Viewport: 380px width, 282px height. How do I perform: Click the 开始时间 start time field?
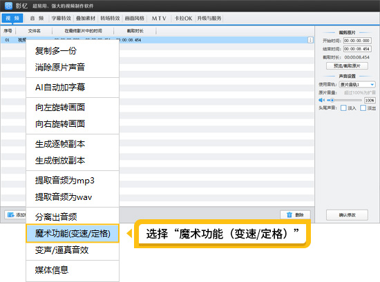(x=357, y=41)
